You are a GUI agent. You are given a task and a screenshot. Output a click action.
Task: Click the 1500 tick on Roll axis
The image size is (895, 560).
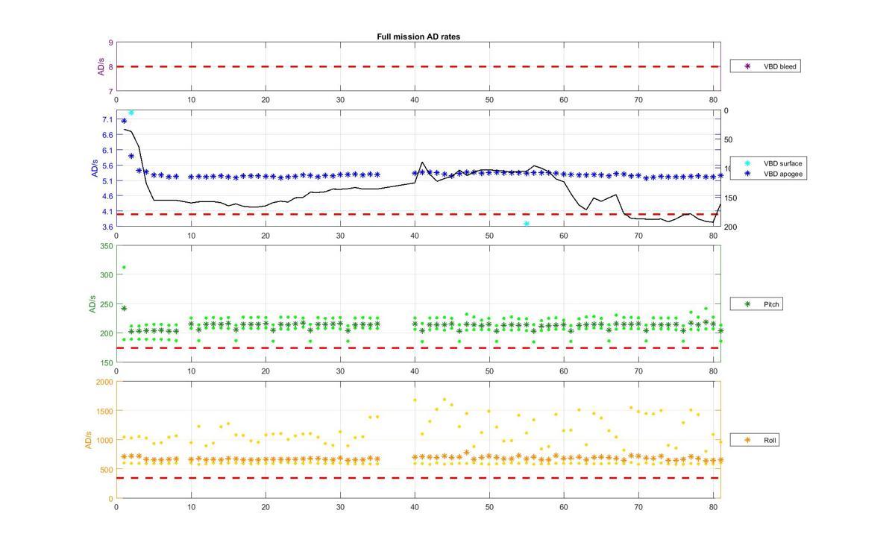104,411
